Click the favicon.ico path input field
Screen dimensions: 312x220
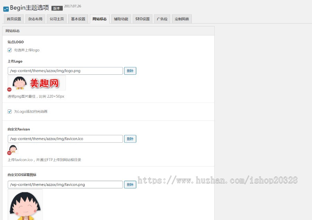pyautogui.click(x=65, y=139)
